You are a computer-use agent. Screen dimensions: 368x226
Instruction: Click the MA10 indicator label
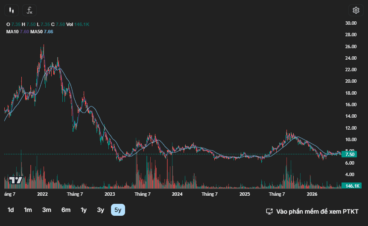[12, 32]
